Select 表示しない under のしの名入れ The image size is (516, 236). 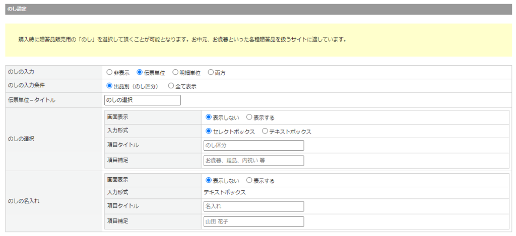[x=209, y=180]
